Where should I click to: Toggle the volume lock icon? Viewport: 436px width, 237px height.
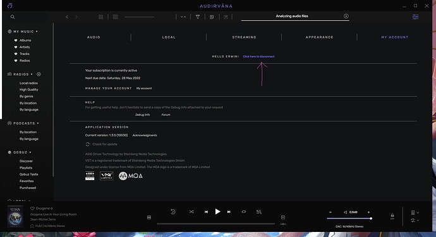392,216
